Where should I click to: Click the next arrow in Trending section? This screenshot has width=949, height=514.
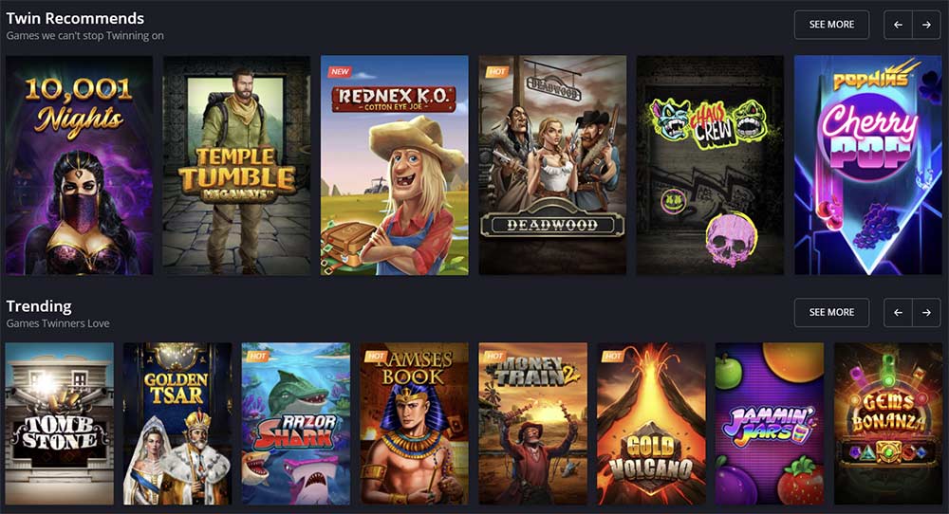coord(926,313)
